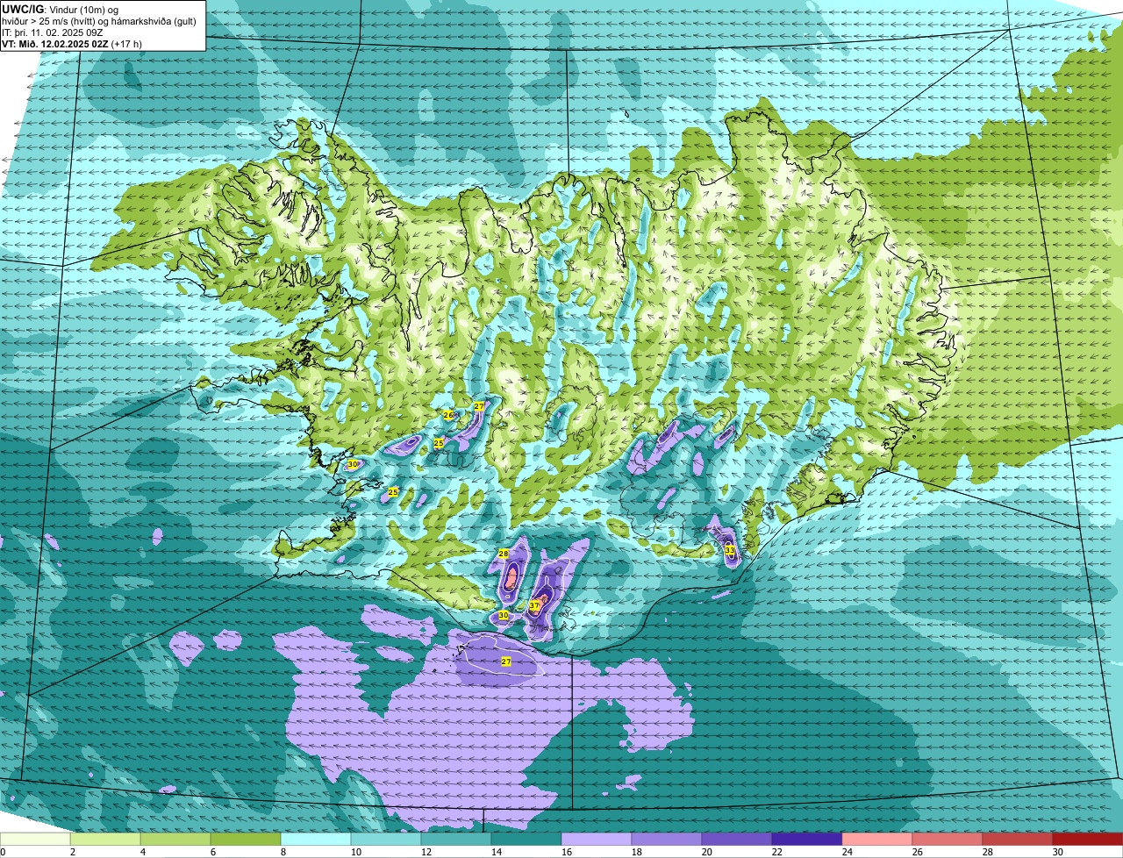Click legend scale value 26
Viewport: 1123px width, 858px height.
pos(918,852)
